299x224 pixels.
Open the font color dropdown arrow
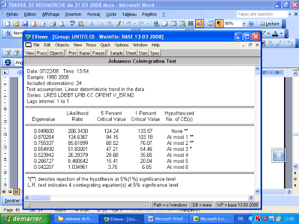pyautogui.click(x=282, y=33)
